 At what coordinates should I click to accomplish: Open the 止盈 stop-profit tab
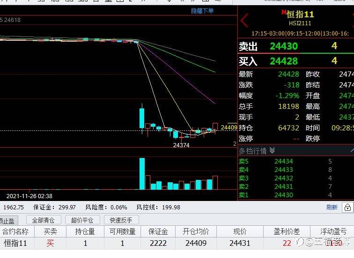[8, 221]
